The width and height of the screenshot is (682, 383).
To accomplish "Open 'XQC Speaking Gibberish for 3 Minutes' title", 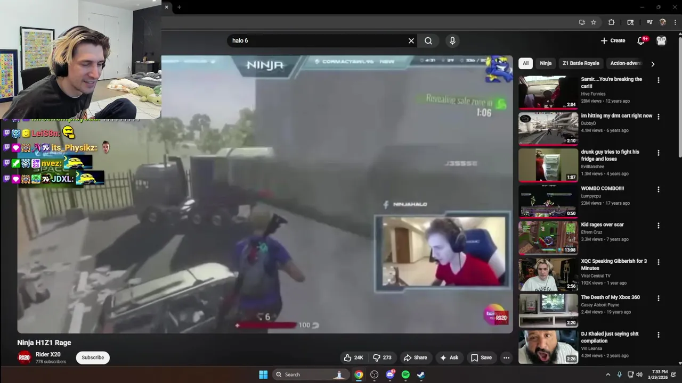I will click(614, 264).
